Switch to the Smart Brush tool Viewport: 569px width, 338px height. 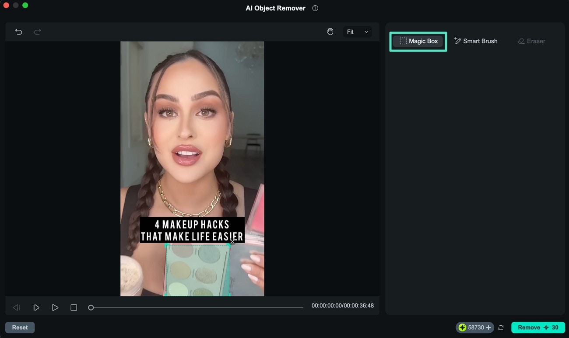pyautogui.click(x=476, y=41)
